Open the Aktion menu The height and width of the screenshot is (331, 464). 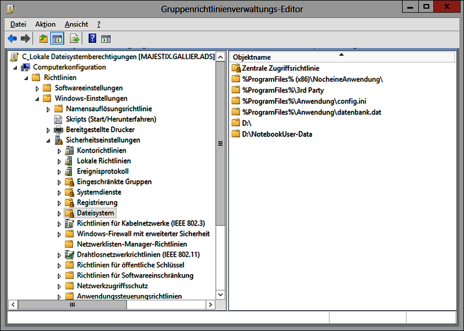click(x=45, y=24)
